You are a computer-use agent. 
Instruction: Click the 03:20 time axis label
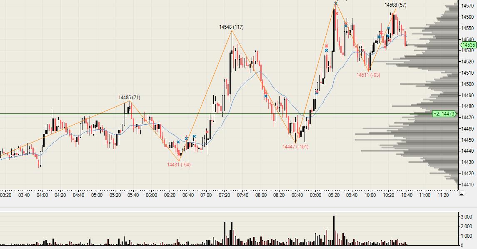[6, 195]
